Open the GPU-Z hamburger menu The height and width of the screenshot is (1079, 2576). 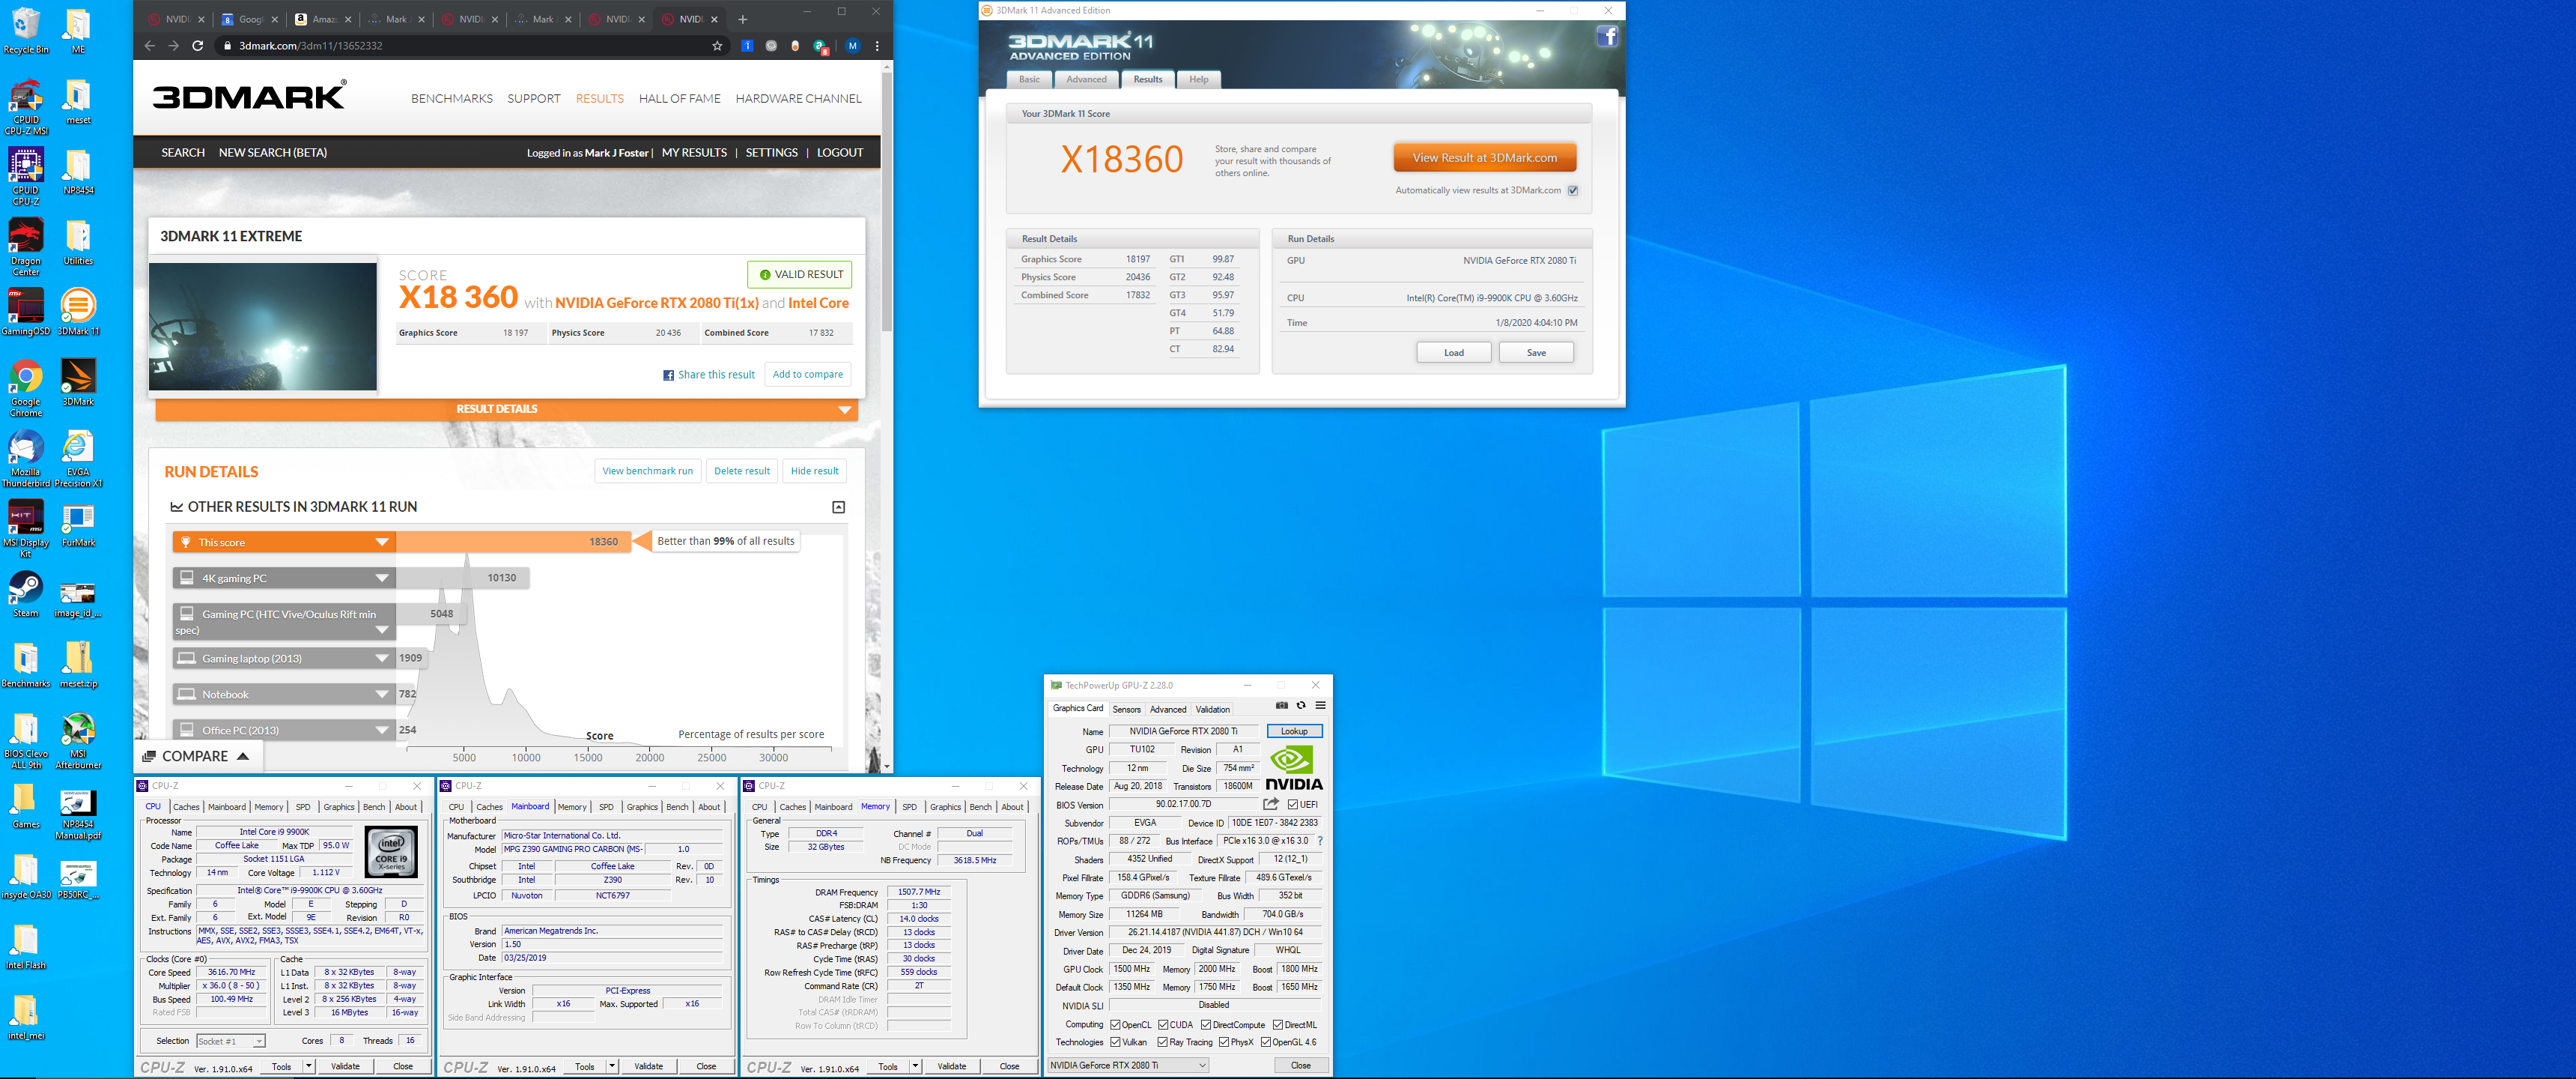1320,706
